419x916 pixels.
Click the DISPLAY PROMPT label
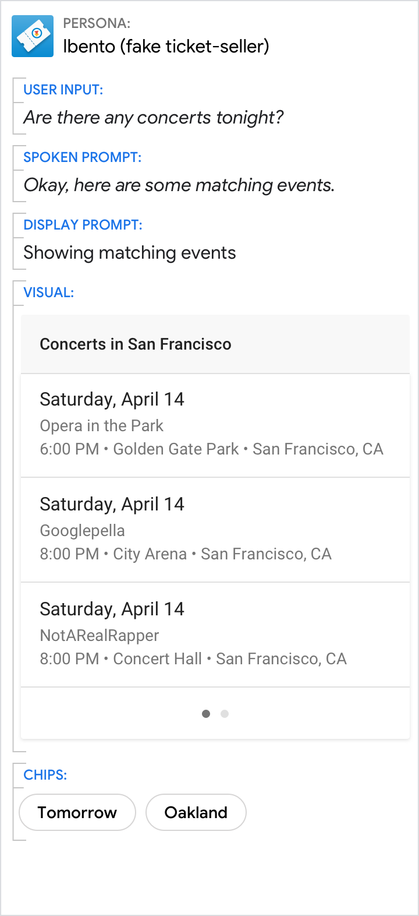[83, 225]
